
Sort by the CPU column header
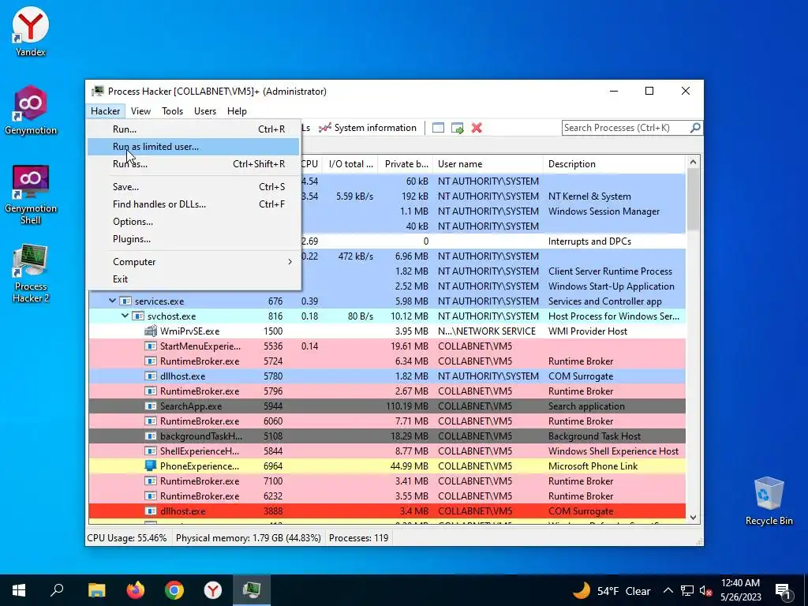(x=310, y=164)
